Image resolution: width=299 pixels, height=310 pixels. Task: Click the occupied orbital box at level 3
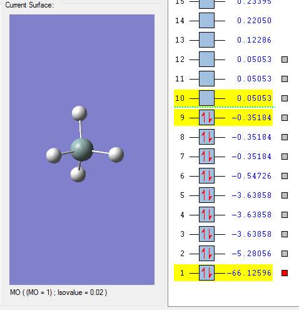pos(206,234)
